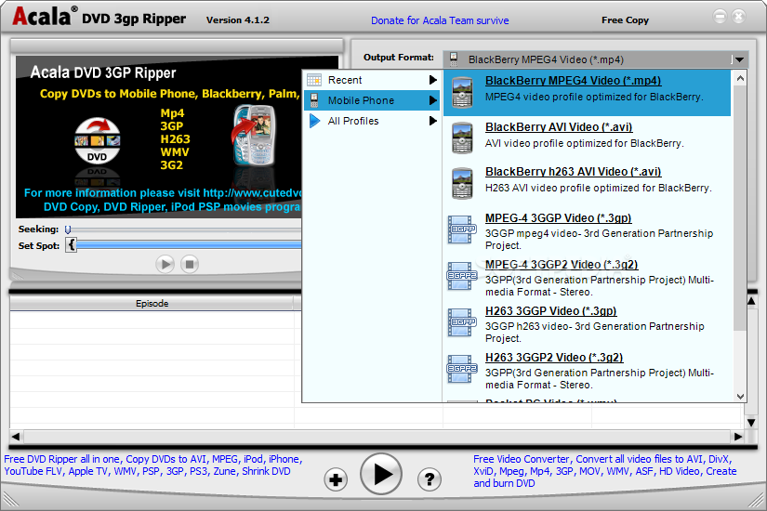This screenshot has height=511, width=767.
Task: Click the 'Version 4.1.2' text
Action: pyautogui.click(x=238, y=20)
